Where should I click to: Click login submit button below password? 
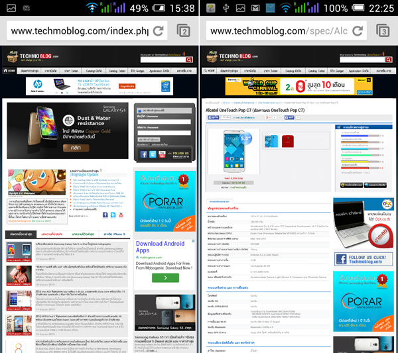click(149, 139)
